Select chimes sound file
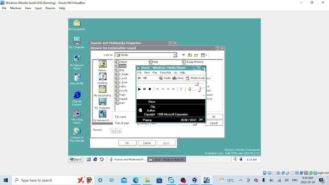 click(x=121, y=62)
